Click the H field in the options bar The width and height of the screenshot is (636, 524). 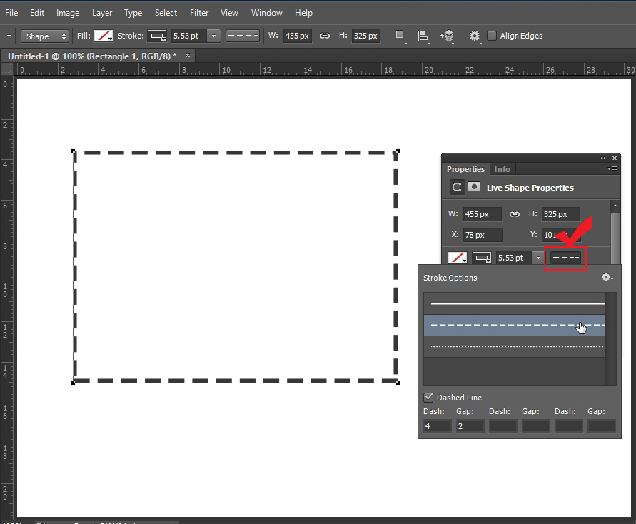point(366,36)
